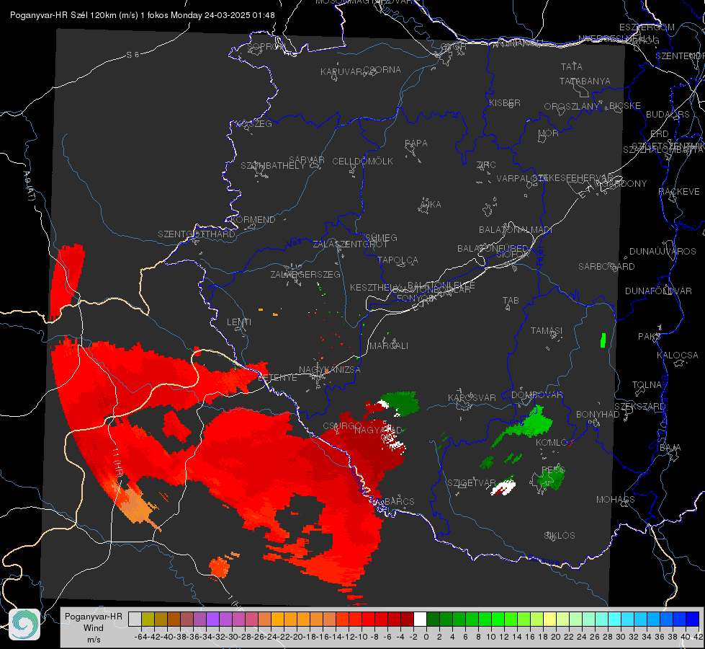Image resolution: width=705 pixels, height=649 pixels.
Task: Click the MÓR city label
Action: [x=549, y=133]
